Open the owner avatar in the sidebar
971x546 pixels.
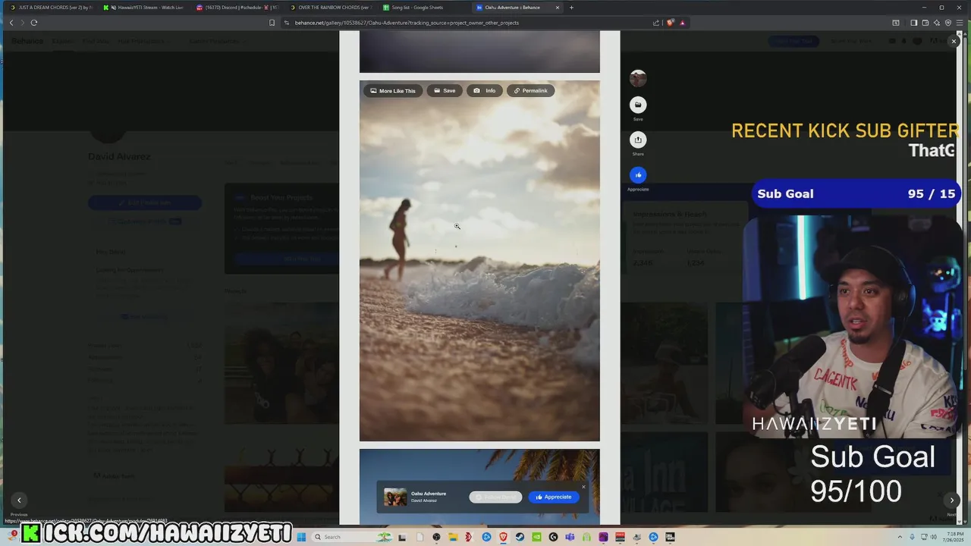(x=638, y=78)
